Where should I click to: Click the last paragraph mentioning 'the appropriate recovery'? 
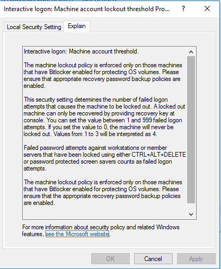[x=103, y=192]
